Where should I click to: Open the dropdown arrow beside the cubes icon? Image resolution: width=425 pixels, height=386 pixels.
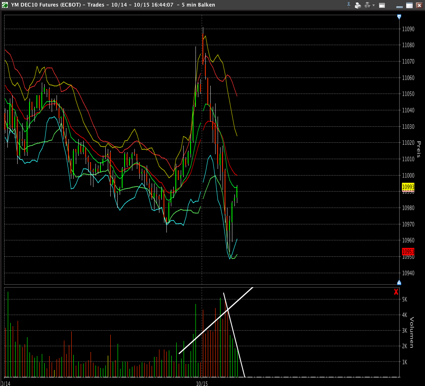(373, 5)
